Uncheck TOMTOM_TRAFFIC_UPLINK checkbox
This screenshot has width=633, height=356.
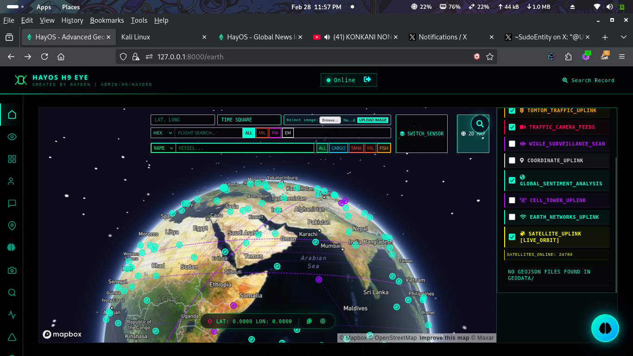[512, 110]
